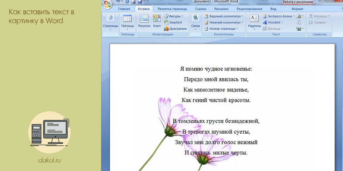The width and height of the screenshot is (343, 171).
Task: Click the Repeat action icon in quick access toolbar
Action: click(127, 2)
